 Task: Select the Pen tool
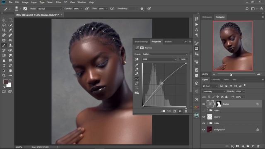10,65
